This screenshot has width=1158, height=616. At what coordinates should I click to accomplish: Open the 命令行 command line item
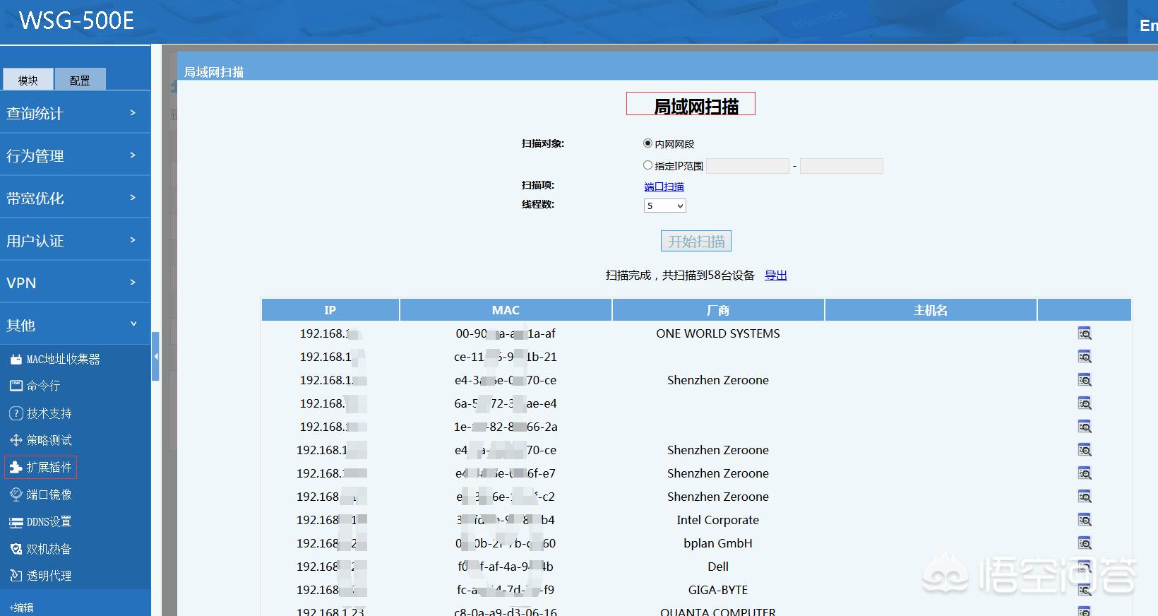click(x=35, y=386)
